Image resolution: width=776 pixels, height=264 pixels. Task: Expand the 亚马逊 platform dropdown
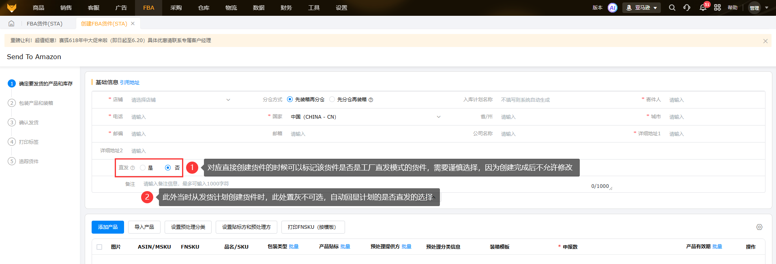tap(641, 8)
